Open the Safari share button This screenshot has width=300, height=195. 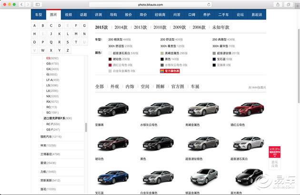coord(278,4)
